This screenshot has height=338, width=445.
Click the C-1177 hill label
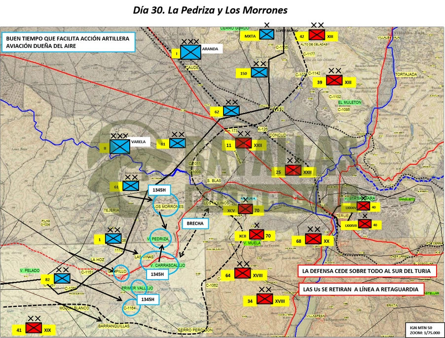309,54
